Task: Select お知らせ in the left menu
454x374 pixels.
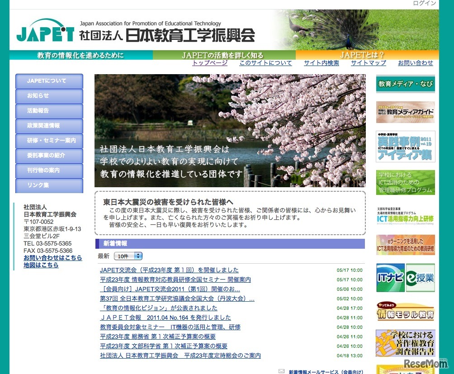Action: pos(49,96)
